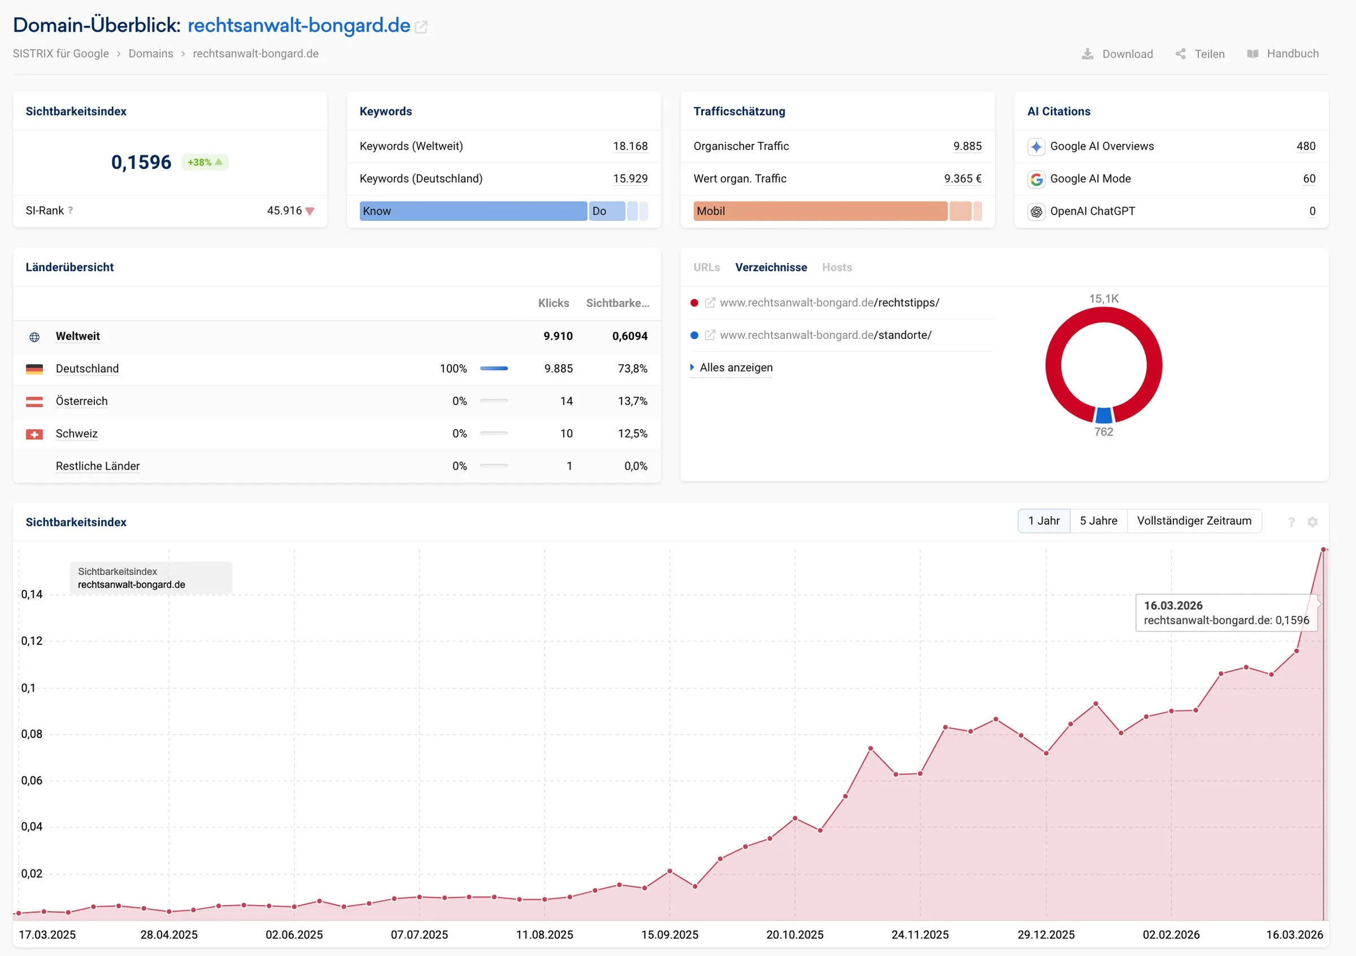
Task: Click the Mobil traffic bar
Action: tap(820, 211)
